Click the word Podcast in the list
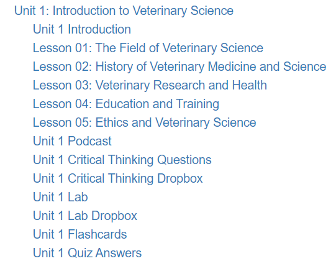 90,141
